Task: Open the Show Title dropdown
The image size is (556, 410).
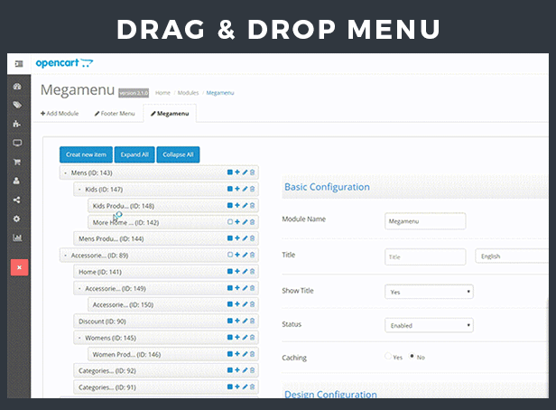Action: click(x=429, y=292)
